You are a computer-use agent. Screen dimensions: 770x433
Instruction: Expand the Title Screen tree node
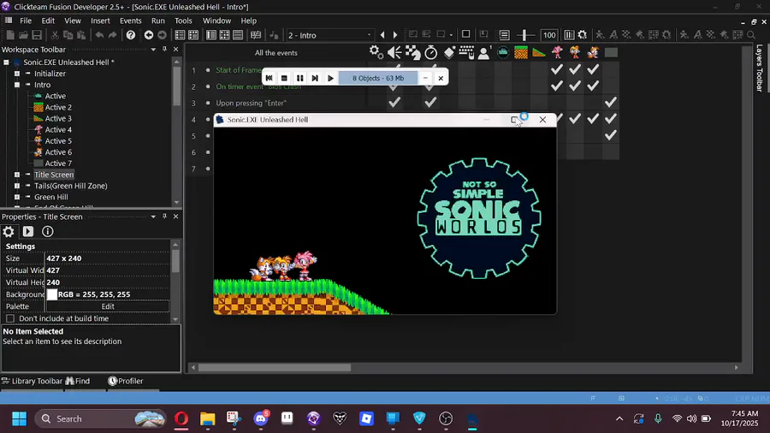(17, 175)
